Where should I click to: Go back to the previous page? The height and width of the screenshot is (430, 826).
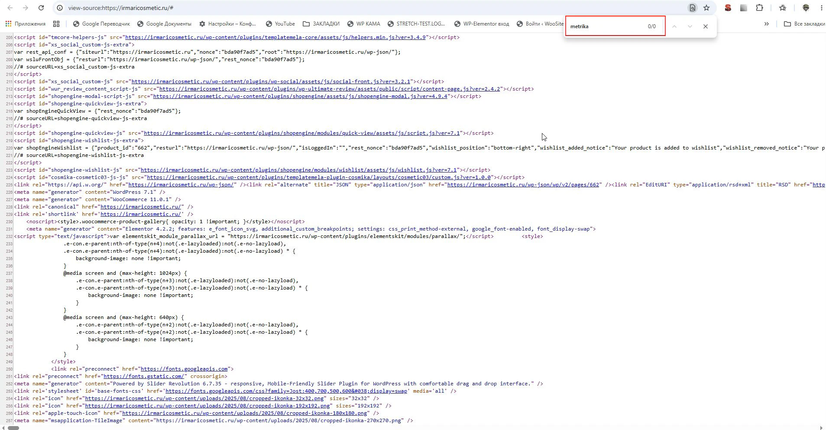click(x=10, y=8)
